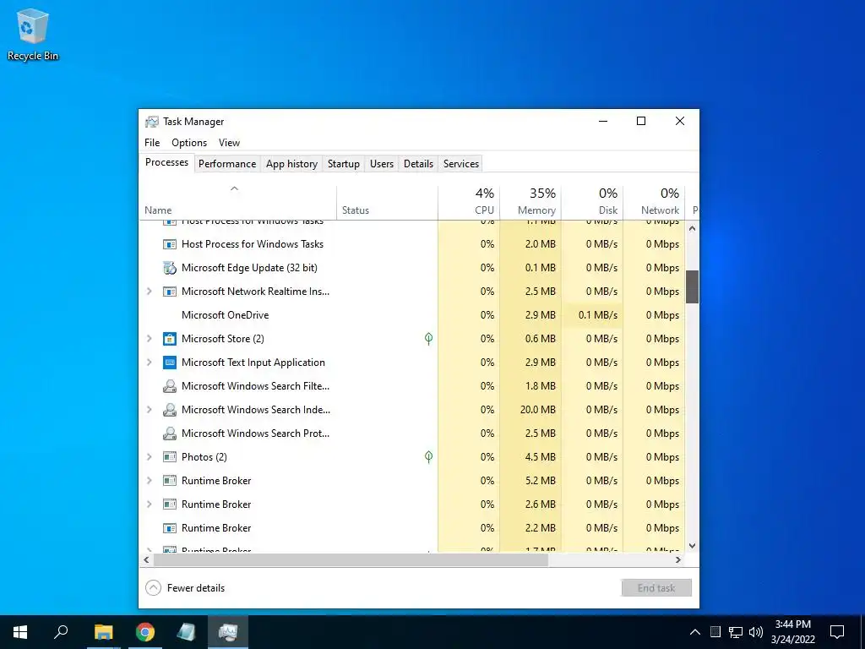Expand Microsoft Text Input Application group
This screenshot has width=865, height=649.
point(149,363)
